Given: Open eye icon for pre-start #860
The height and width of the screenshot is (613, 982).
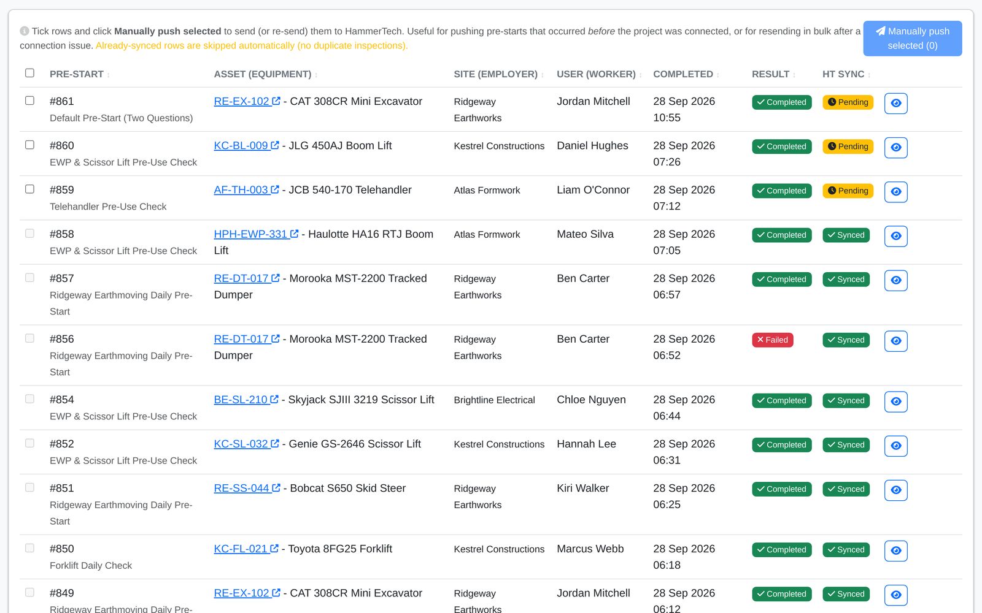Looking at the screenshot, I should coord(895,147).
